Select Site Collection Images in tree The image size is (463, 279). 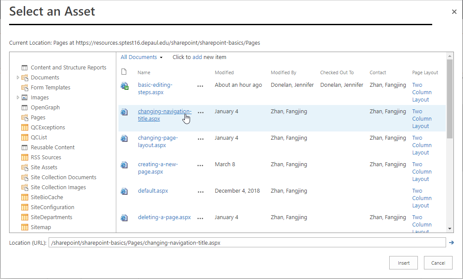tap(58, 187)
